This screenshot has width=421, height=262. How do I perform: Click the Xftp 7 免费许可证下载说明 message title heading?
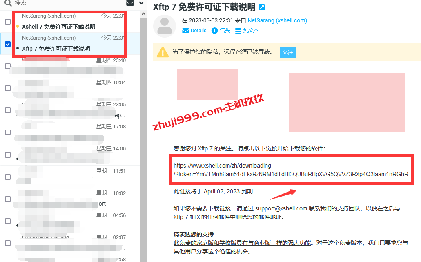[204, 7]
